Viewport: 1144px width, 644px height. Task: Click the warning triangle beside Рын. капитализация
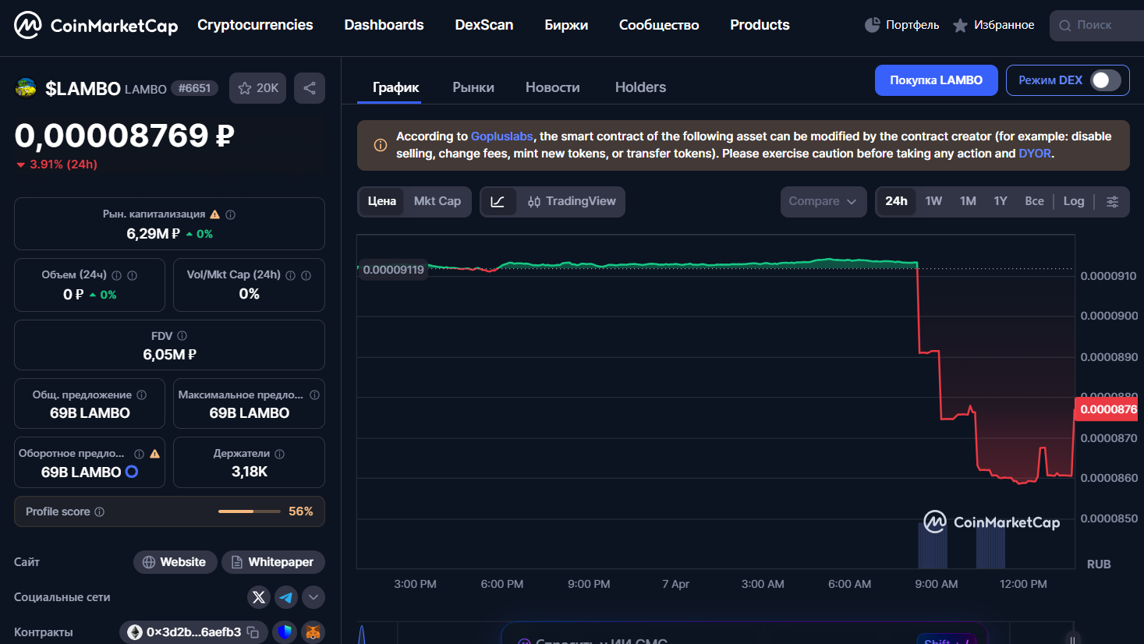(x=215, y=214)
